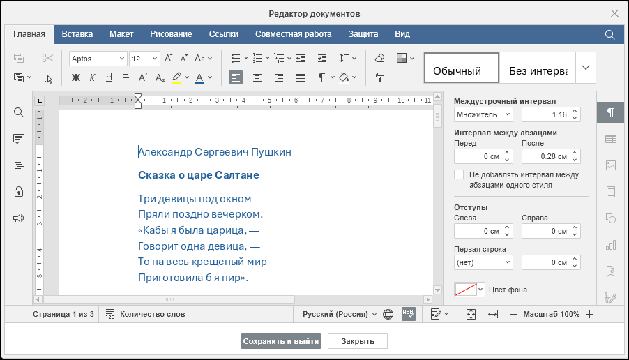The height and width of the screenshot is (360, 629).
Task: Center align the text
Action: pos(257,77)
